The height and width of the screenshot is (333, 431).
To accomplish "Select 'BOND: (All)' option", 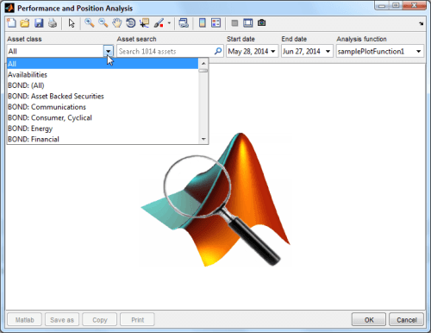I will [x=103, y=85].
